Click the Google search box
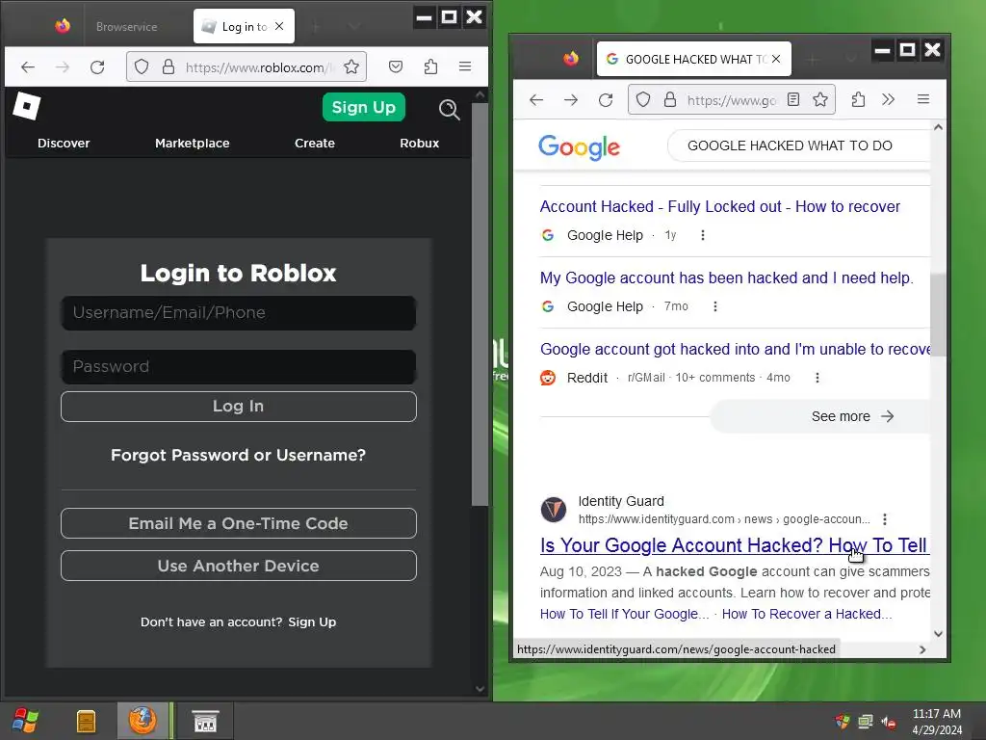Viewport: 986px width, 740px height. point(798,146)
